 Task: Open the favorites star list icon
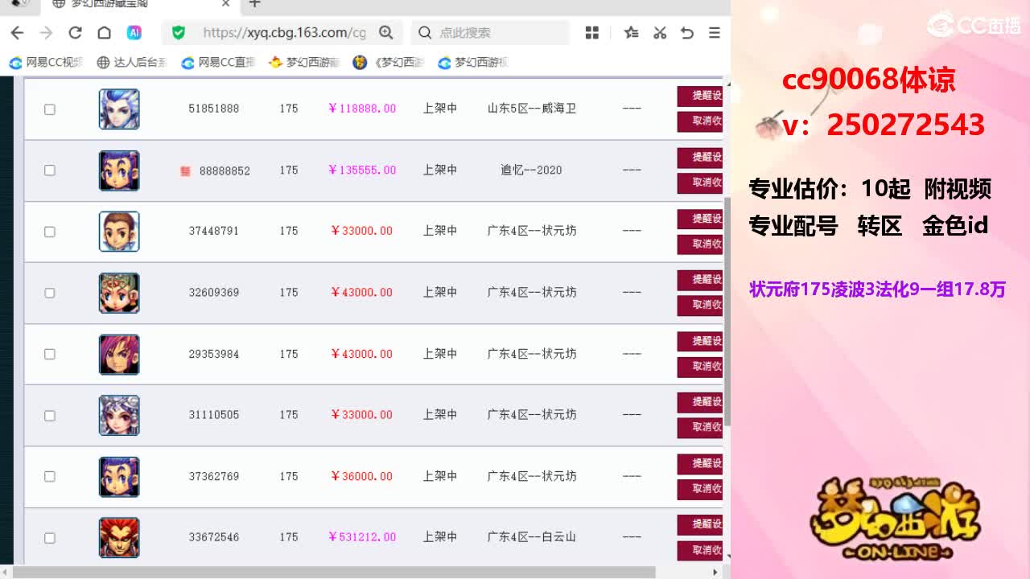(632, 33)
